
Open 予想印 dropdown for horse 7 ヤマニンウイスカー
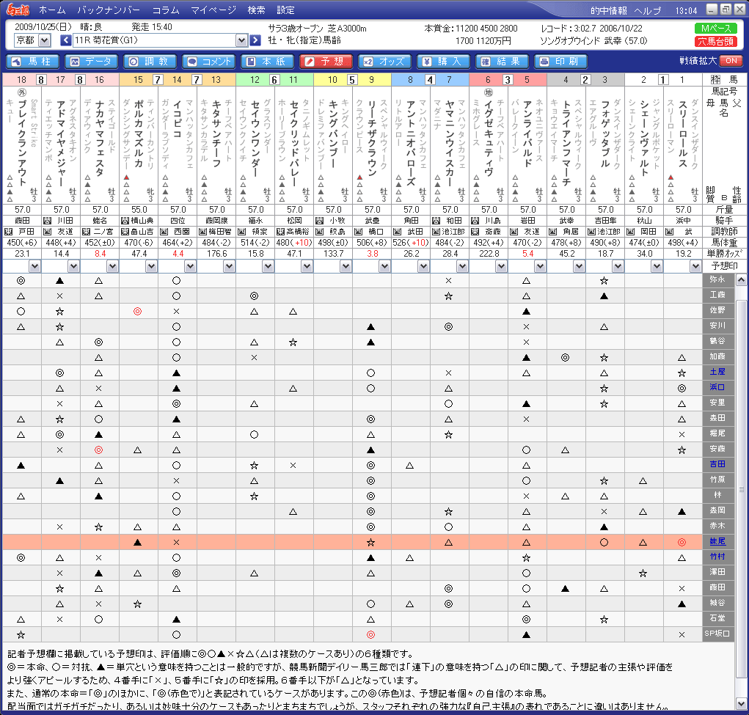pos(462,266)
